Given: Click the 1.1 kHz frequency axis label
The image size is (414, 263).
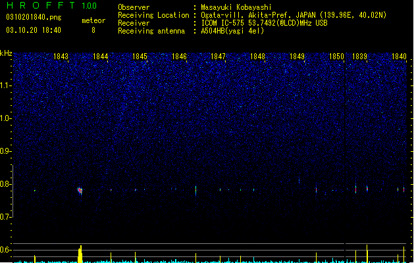Looking at the screenshot, I should (5, 85).
